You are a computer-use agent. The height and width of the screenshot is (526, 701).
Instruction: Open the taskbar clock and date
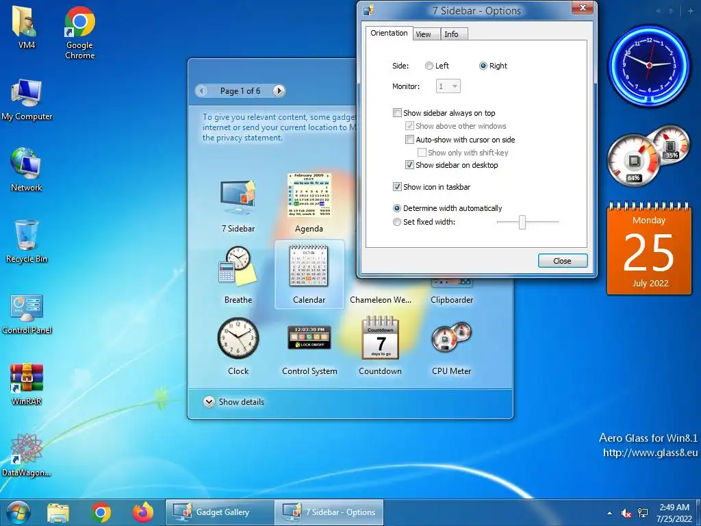pos(674,513)
